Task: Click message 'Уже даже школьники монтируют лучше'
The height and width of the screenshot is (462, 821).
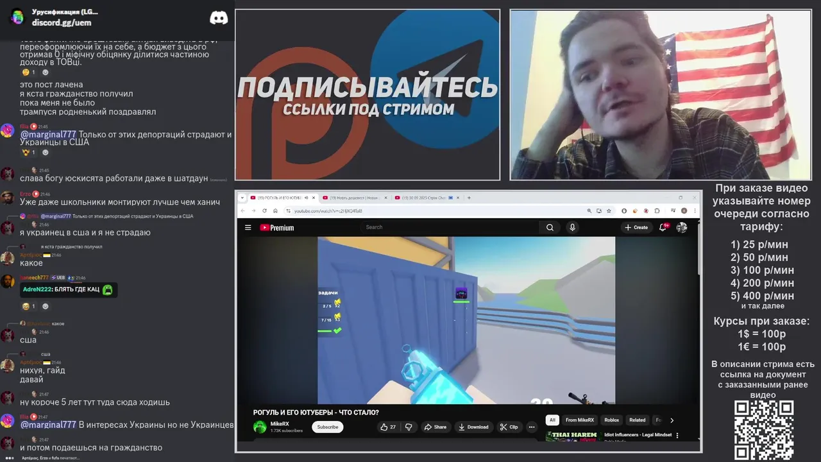Action: point(120,202)
